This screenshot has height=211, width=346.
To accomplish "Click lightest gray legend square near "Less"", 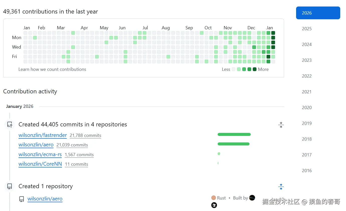I will point(233,69).
